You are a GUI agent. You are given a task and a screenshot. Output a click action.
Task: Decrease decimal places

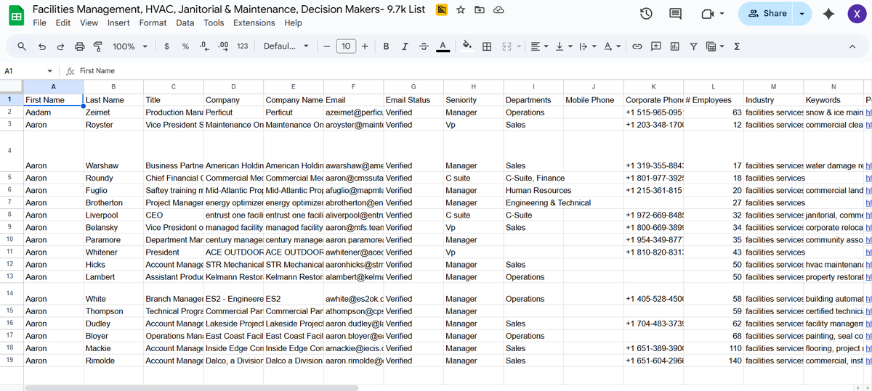coord(204,46)
